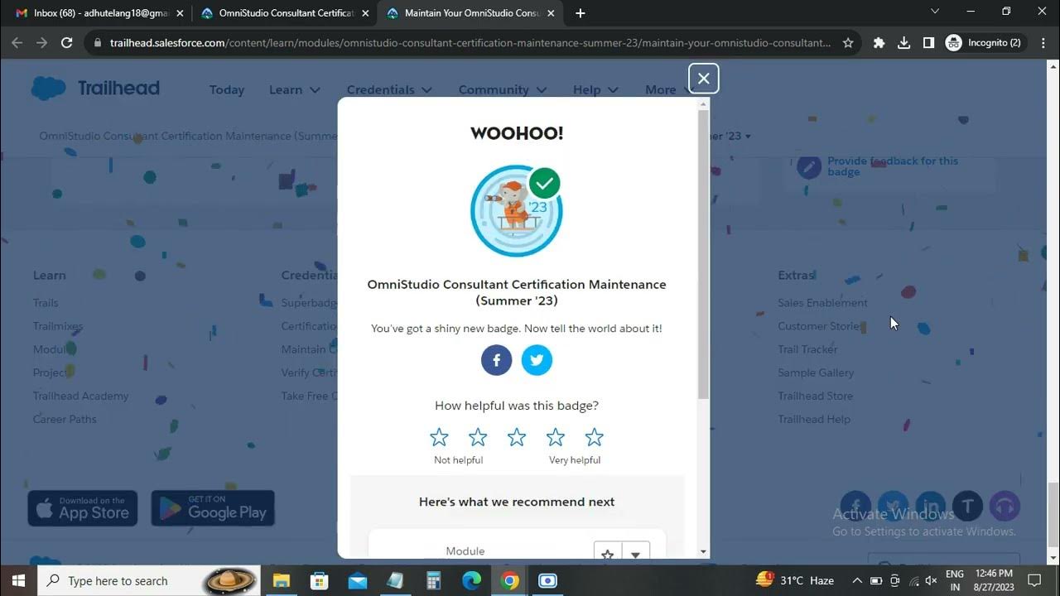
Task: Rate badge two stars
Action: tap(478, 437)
